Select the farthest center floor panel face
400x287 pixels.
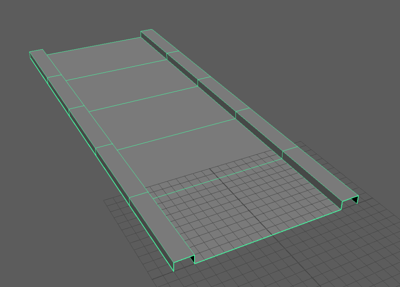pyautogui.click(x=105, y=59)
